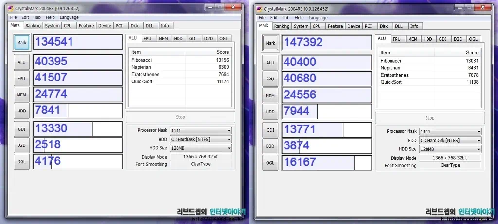Viewport: 498px width, 224px height.
Task: Run OGL benchmark button in left window
Action: [21, 161]
